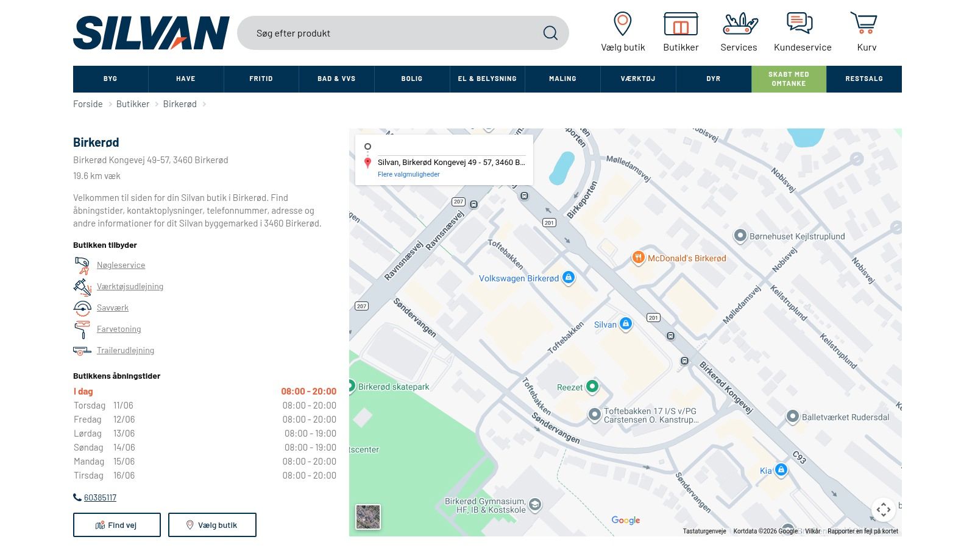Viewport: 975px width, 548px height.
Task: Click Toftebakken 17 I/S map marker
Action: point(595,415)
